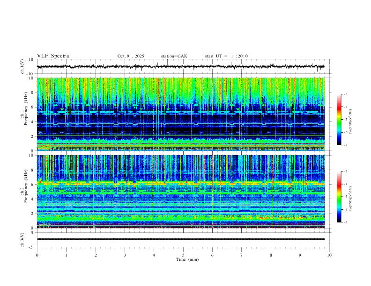Click the "ch.1(V)" axis label

coord(22,66)
